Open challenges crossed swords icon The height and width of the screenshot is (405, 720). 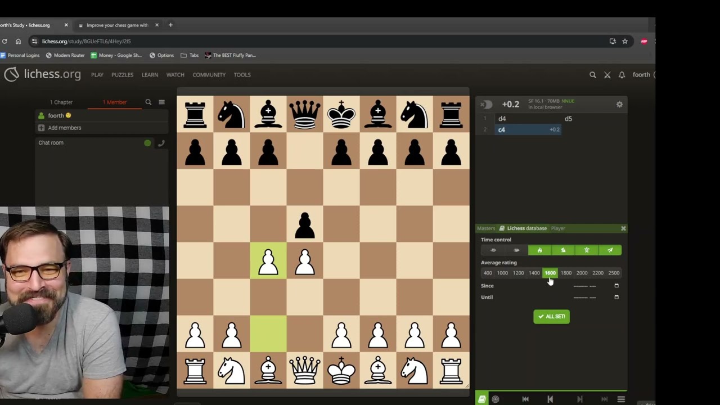(x=607, y=75)
